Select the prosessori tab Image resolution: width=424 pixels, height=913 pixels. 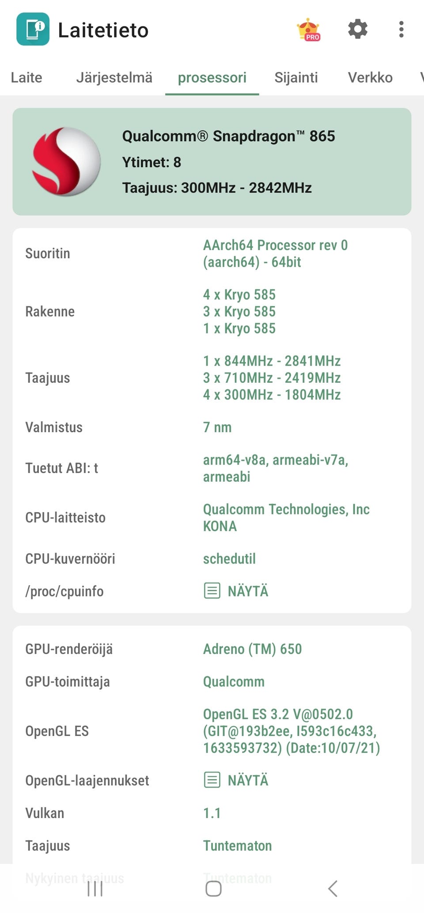coord(212,78)
